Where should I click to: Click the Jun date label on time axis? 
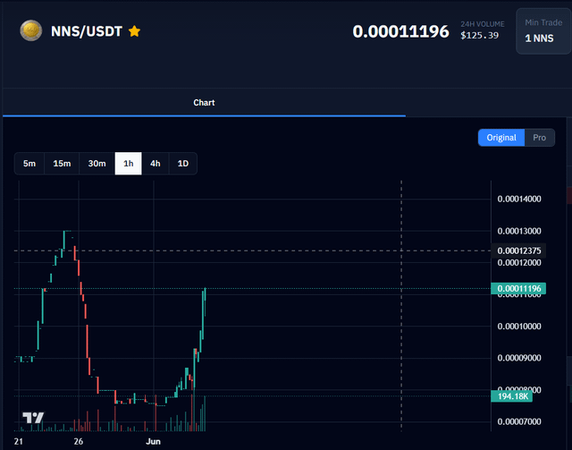(x=153, y=441)
